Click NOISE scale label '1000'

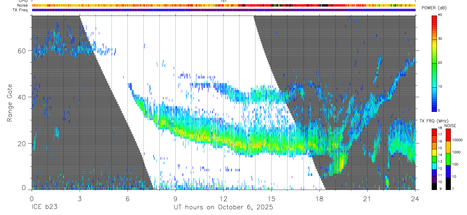click(456, 152)
